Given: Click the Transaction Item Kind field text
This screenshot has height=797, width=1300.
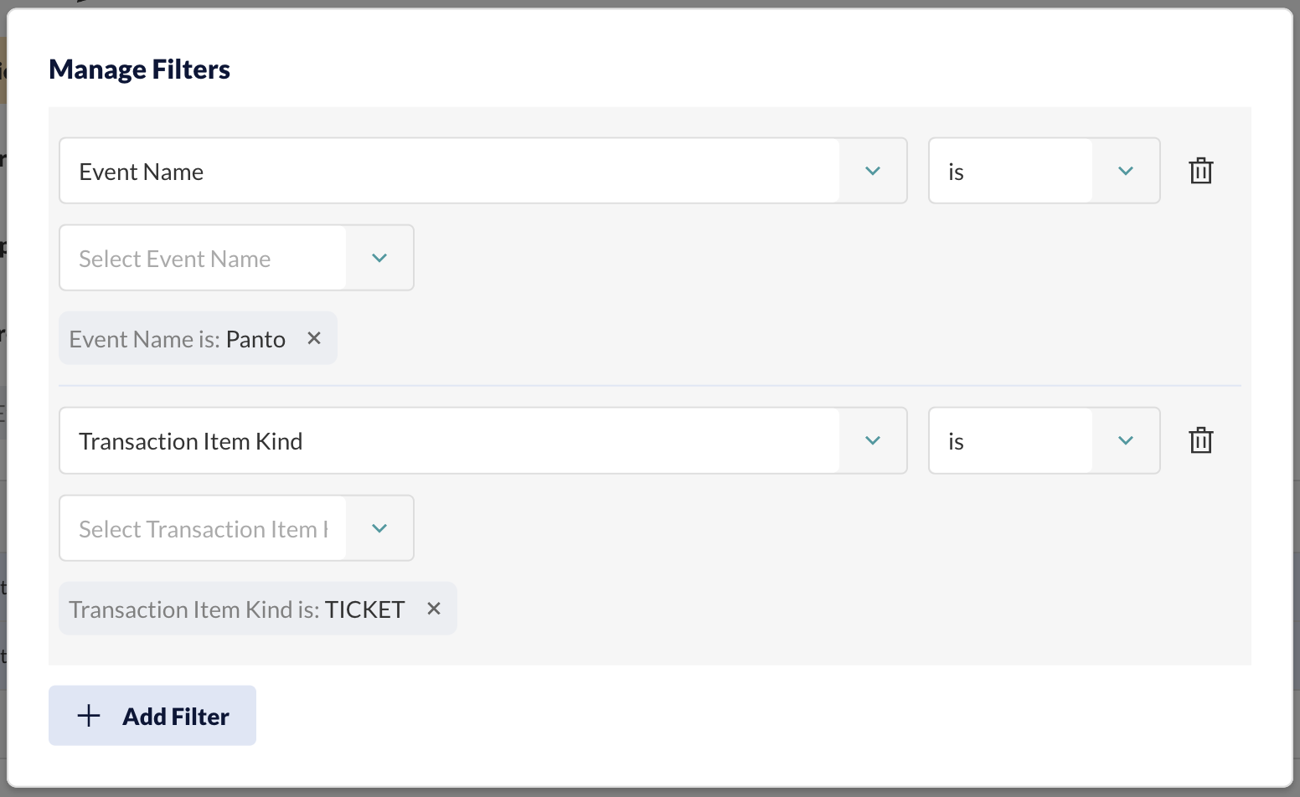Looking at the screenshot, I should pos(191,441).
